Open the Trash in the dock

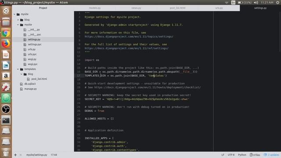coord(6,153)
